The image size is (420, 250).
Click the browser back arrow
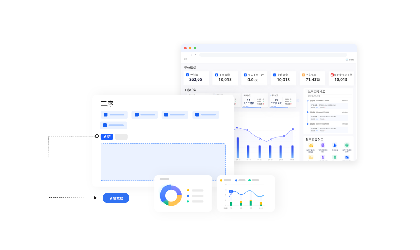[185, 55]
